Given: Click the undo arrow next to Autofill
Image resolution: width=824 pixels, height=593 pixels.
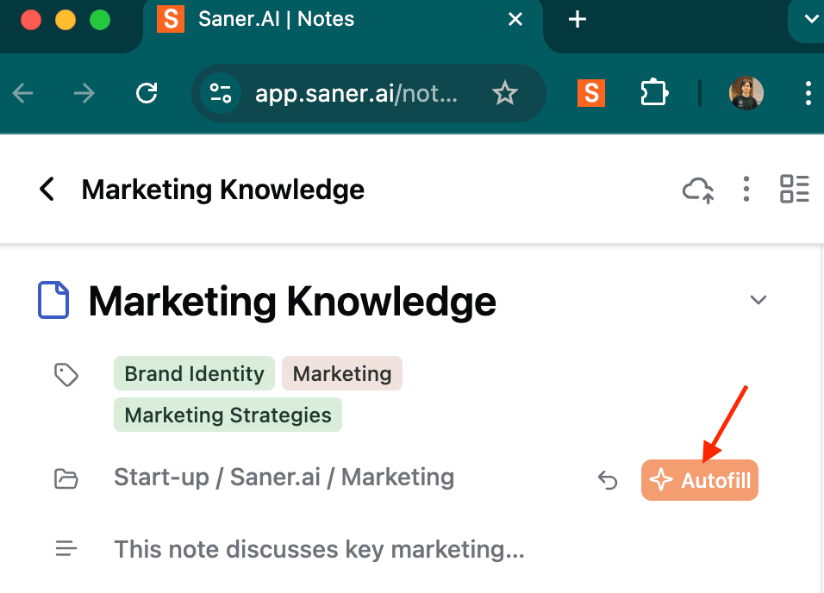Looking at the screenshot, I should (x=608, y=480).
